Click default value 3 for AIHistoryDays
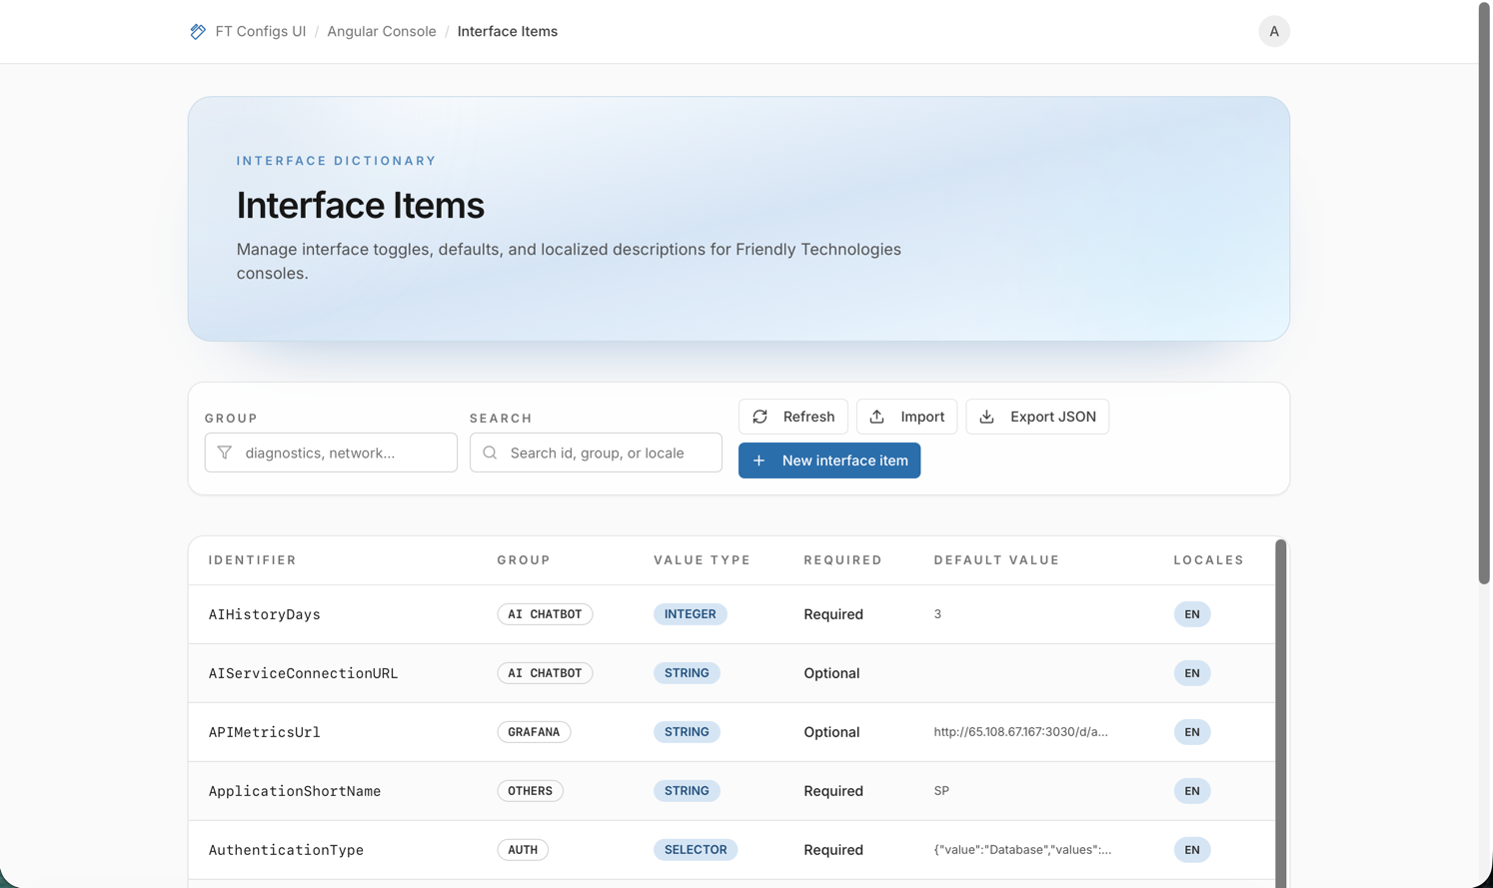This screenshot has width=1493, height=888. [x=937, y=614]
